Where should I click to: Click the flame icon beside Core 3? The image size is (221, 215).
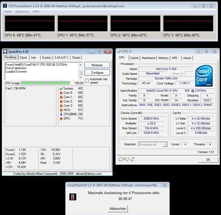(x=61, y=106)
